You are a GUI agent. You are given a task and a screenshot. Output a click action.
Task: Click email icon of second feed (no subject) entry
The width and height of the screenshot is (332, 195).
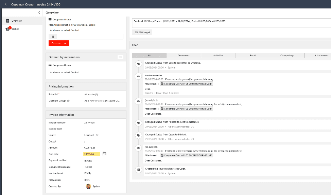point(138,101)
